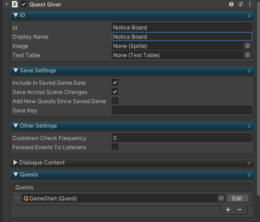
Task: Open component presets slider icon
Action: (x=241, y=4)
